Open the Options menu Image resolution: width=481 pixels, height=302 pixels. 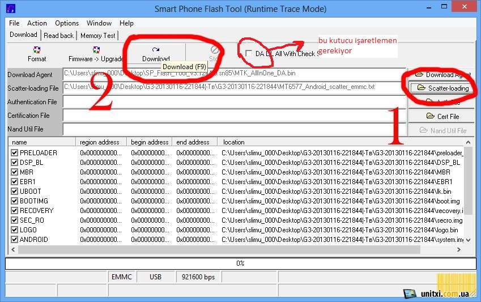coord(67,23)
